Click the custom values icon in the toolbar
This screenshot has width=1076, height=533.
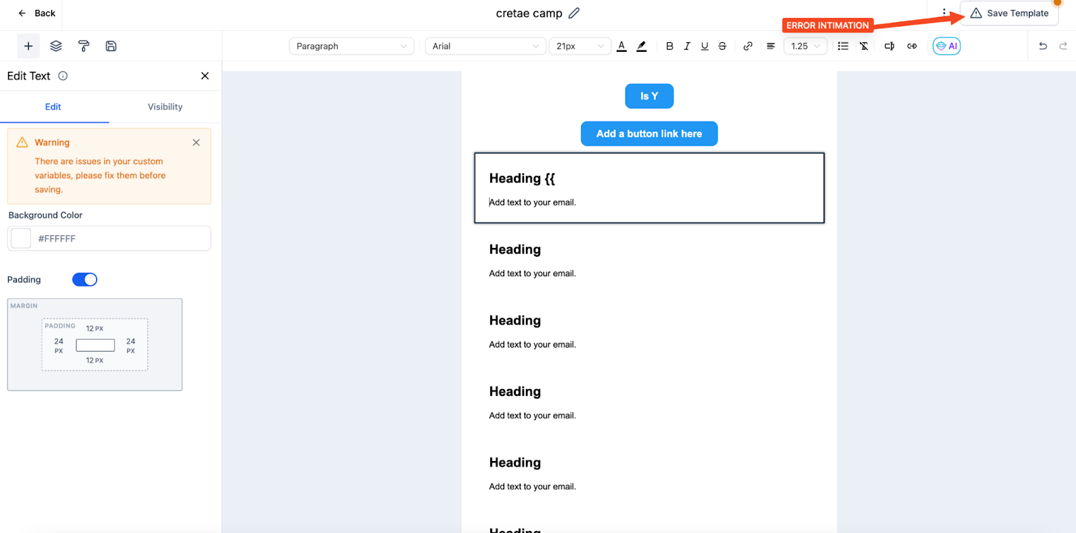[x=889, y=46]
